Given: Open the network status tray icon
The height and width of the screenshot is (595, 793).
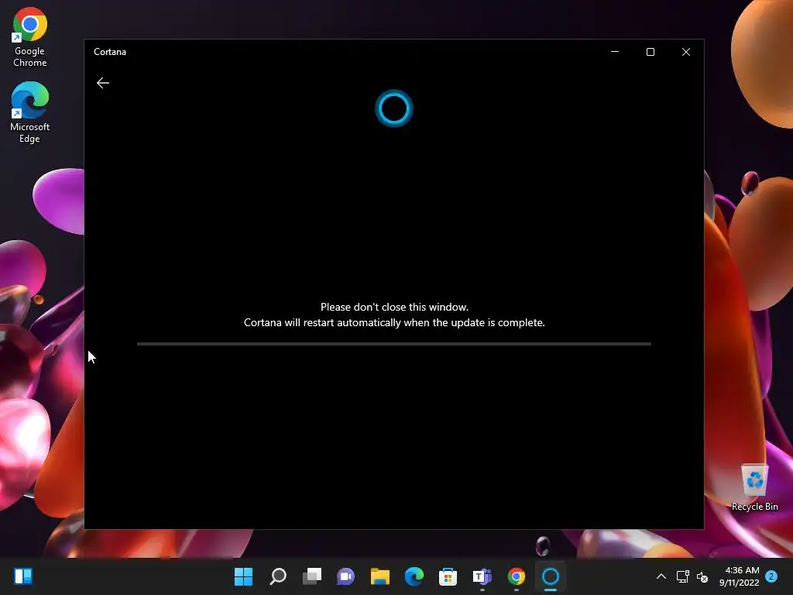Looking at the screenshot, I should [x=683, y=576].
